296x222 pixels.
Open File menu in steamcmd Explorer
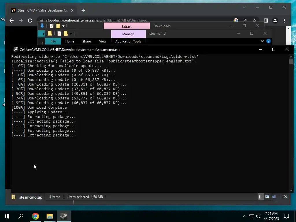point(53,41)
